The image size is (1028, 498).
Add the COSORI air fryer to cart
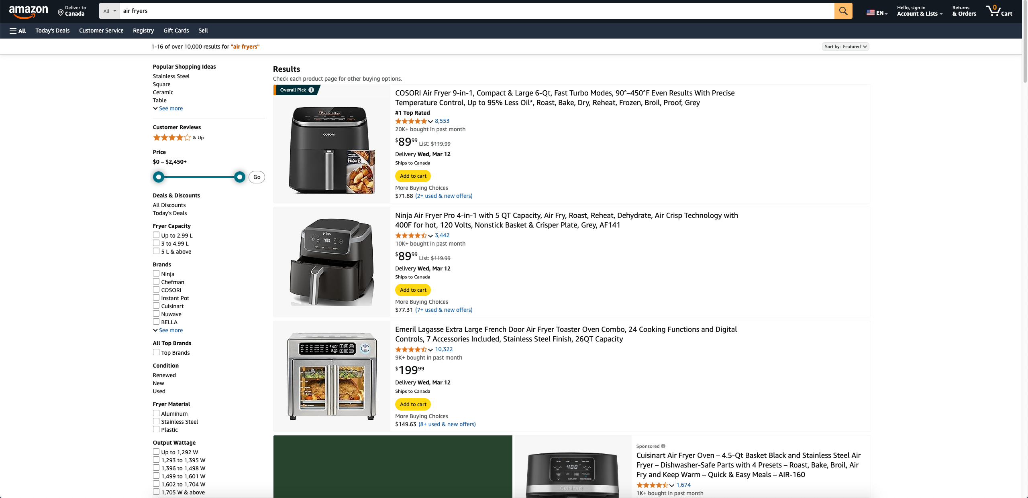(413, 176)
